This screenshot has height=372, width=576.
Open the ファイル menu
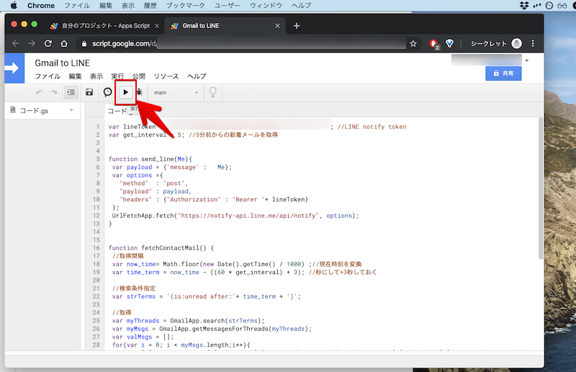tap(48, 76)
